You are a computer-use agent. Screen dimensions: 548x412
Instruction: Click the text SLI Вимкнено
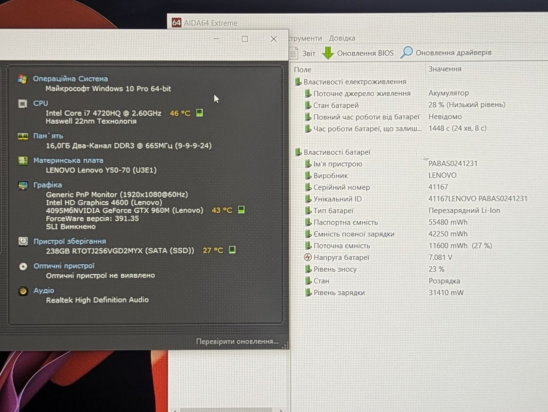[x=71, y=226]
